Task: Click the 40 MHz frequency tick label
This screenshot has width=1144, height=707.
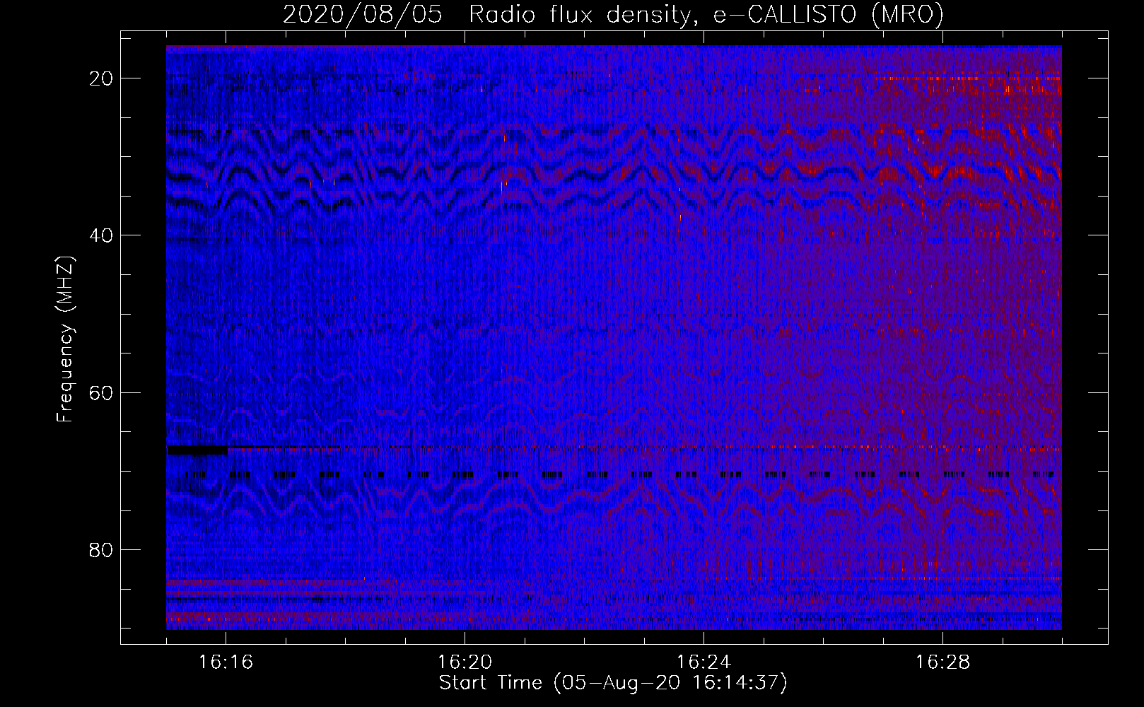Action: tap(101, 235)
